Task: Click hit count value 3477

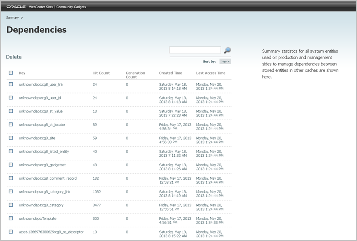Action: [x=96, y=205]
